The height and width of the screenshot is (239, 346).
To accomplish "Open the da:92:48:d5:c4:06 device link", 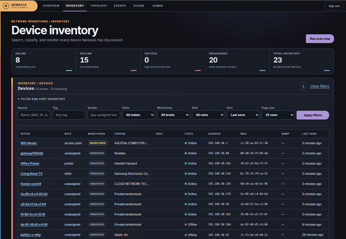I will coord(34,224).
